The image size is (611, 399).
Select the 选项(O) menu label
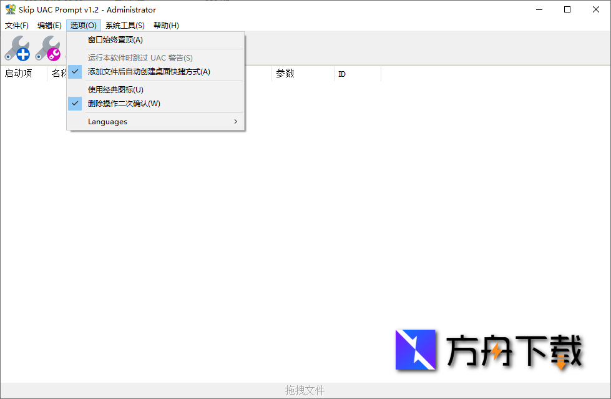pos(83,25)
